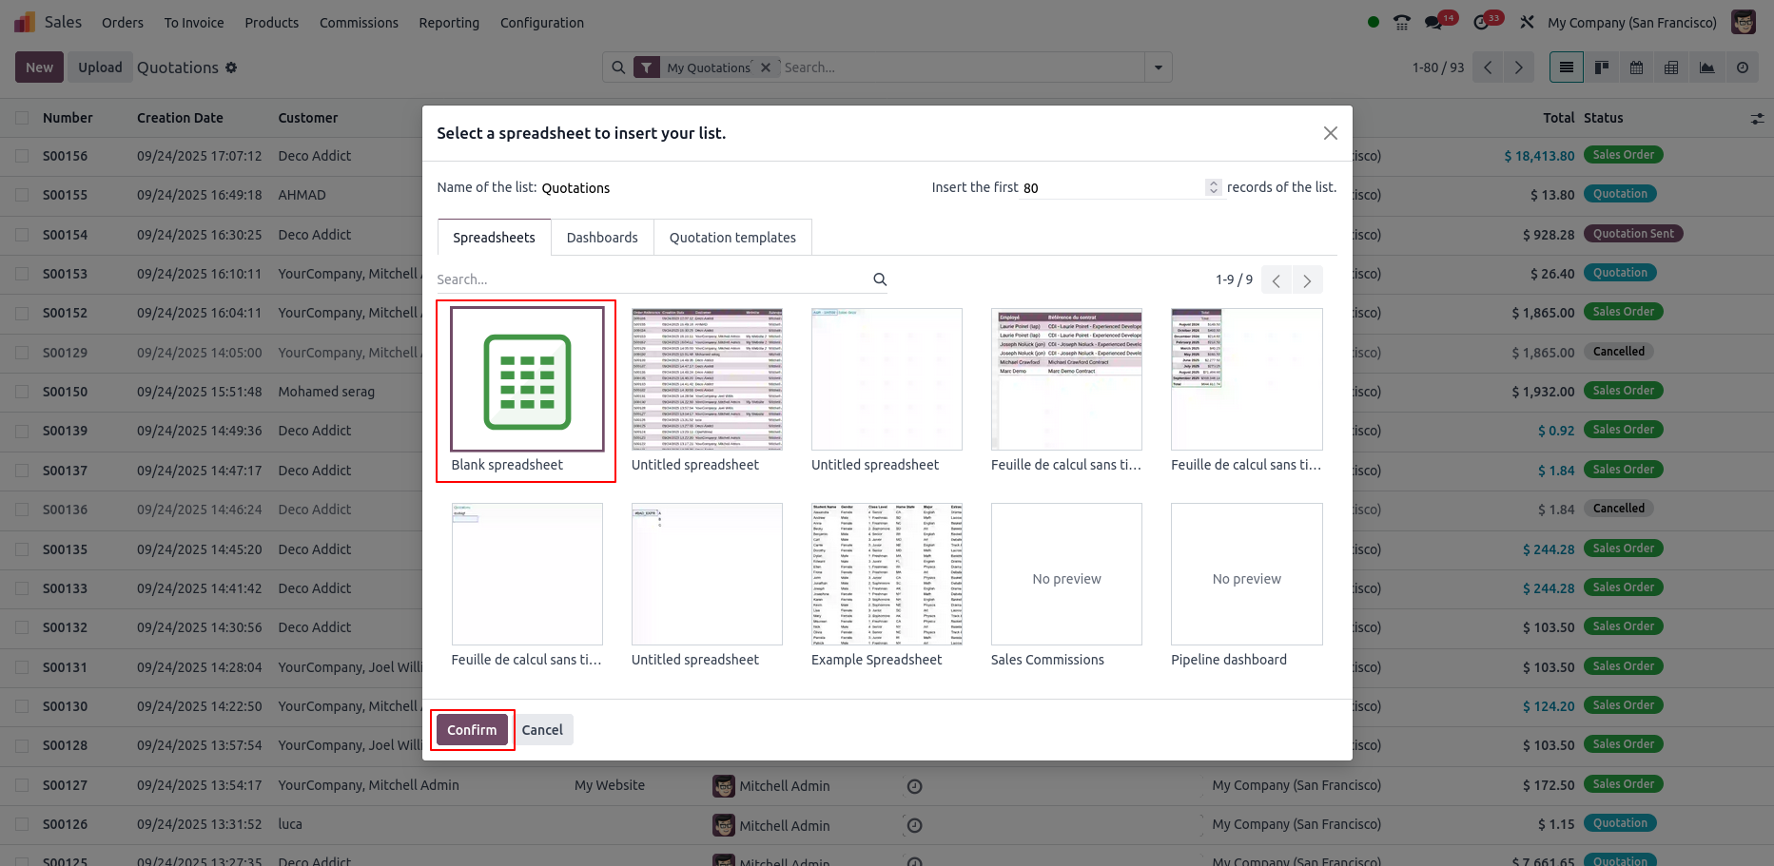This screenshot has width=1774, height=866.
Task: Switch to the Dashboards tab
Action: (602, 238)
